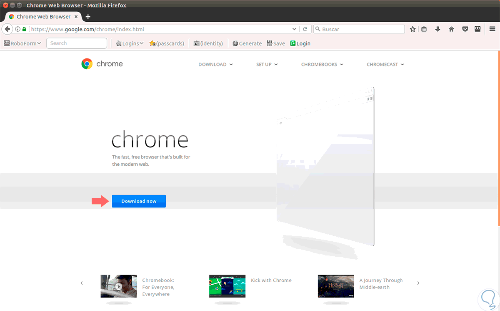Click 'Kick with Chrome' link text
Screen dimensions: 500x311
coord(271,281)
